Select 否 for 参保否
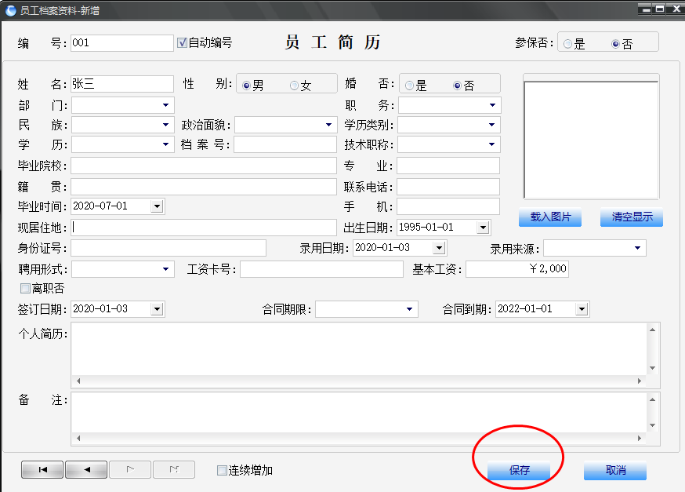The image size is (685, 492). point(615,44)
